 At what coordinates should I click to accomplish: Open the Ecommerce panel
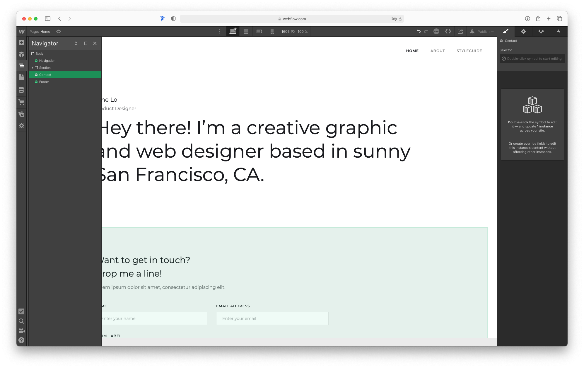(21, 102)
